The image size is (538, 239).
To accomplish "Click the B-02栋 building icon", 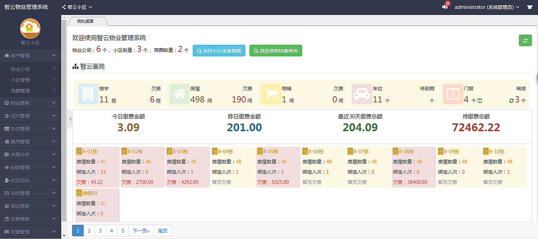I will [124, 151].
